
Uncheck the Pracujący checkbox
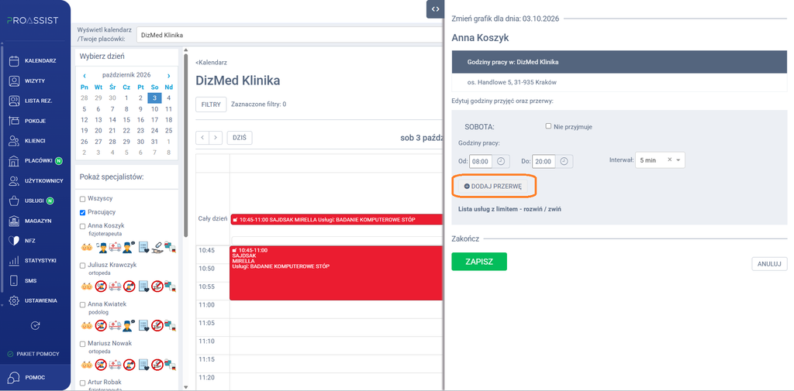[x=83, y=212]
